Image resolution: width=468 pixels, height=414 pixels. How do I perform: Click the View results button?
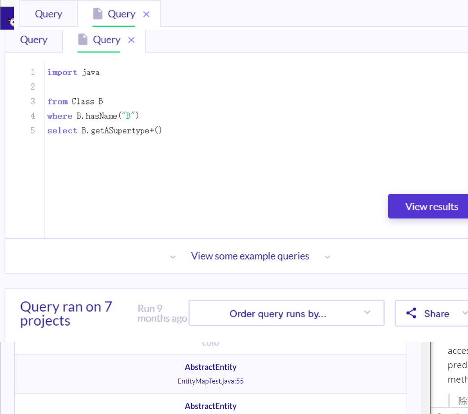428,206
